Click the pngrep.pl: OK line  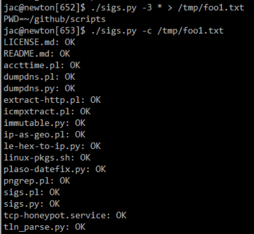[x=37, y=181]
